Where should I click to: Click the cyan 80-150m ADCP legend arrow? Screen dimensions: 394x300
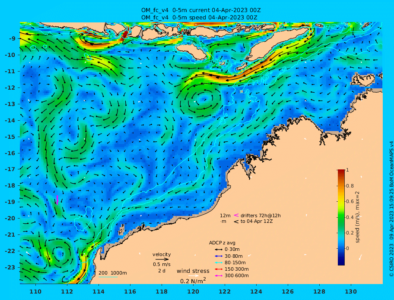[x=219, y=262]
